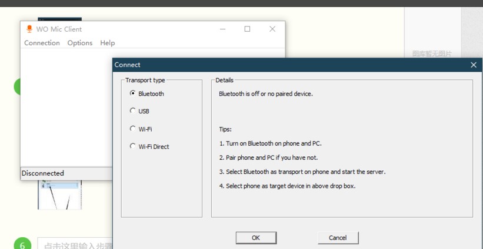
Task: Confirm the Connect dialog with OK
Action: tap(256, 238)
